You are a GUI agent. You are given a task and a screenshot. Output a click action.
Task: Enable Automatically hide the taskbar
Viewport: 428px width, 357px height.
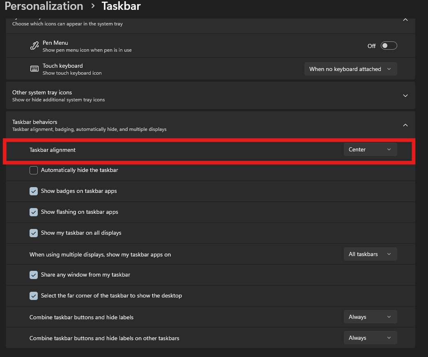pos(34,170)
